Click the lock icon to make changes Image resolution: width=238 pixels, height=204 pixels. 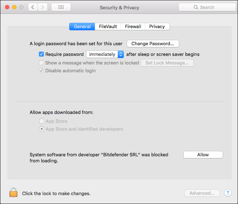click(13, 192)
